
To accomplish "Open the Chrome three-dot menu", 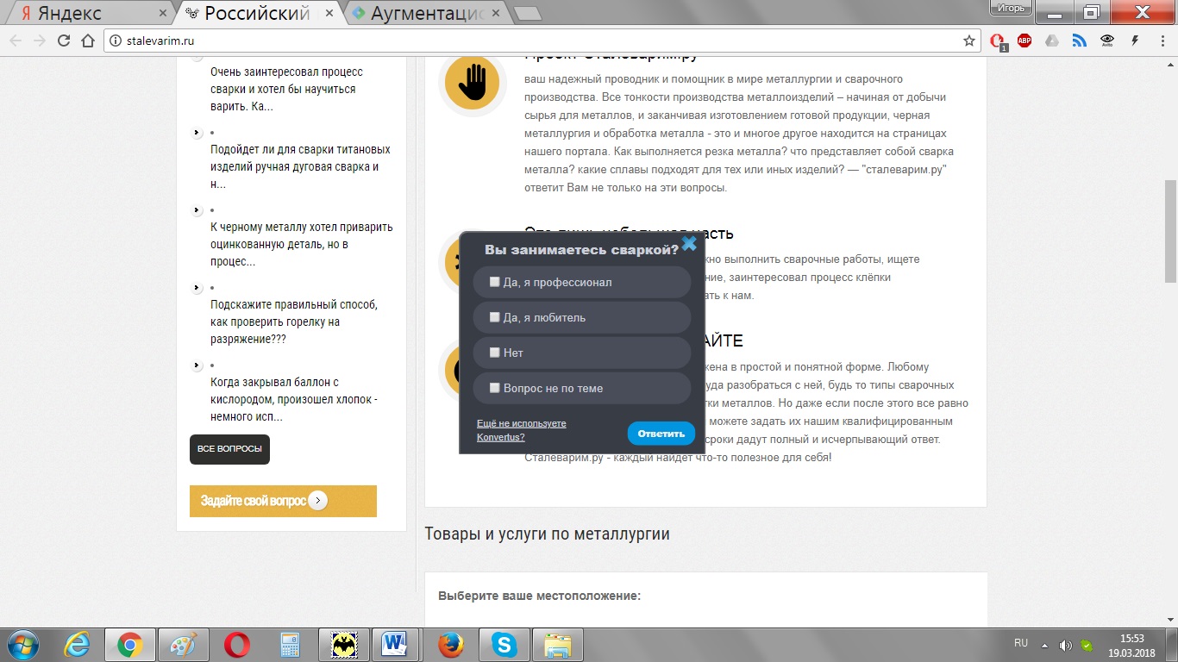I will tap(1162, 41).
